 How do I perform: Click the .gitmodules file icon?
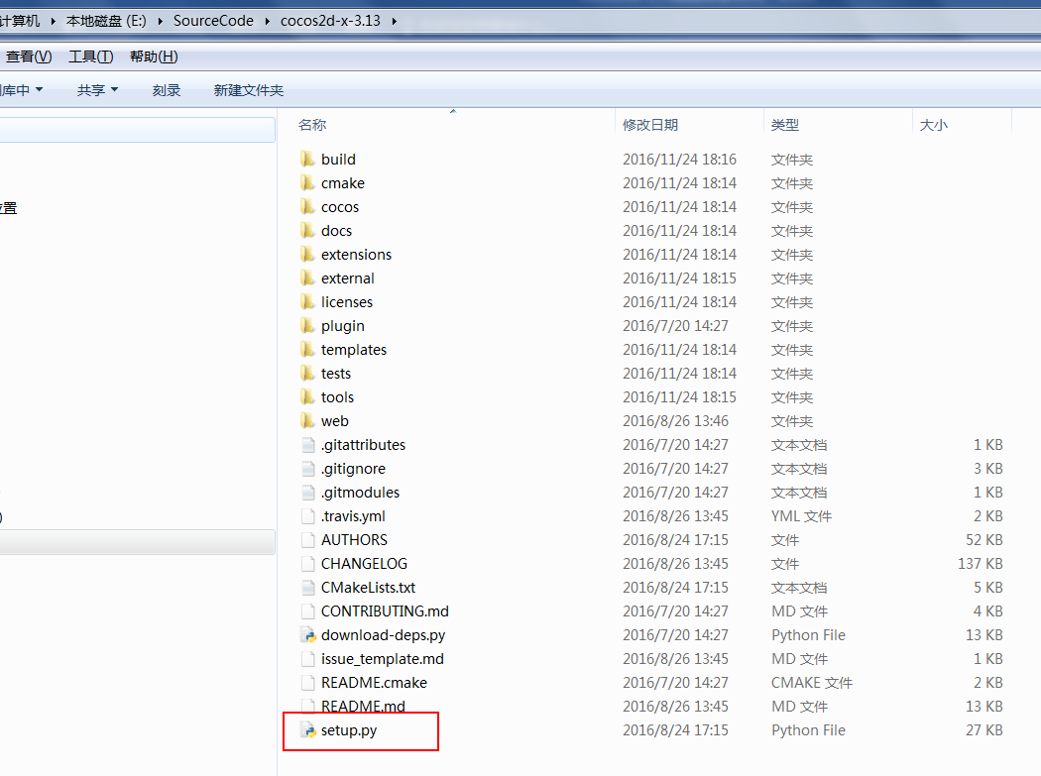click(x=308, y=493)
